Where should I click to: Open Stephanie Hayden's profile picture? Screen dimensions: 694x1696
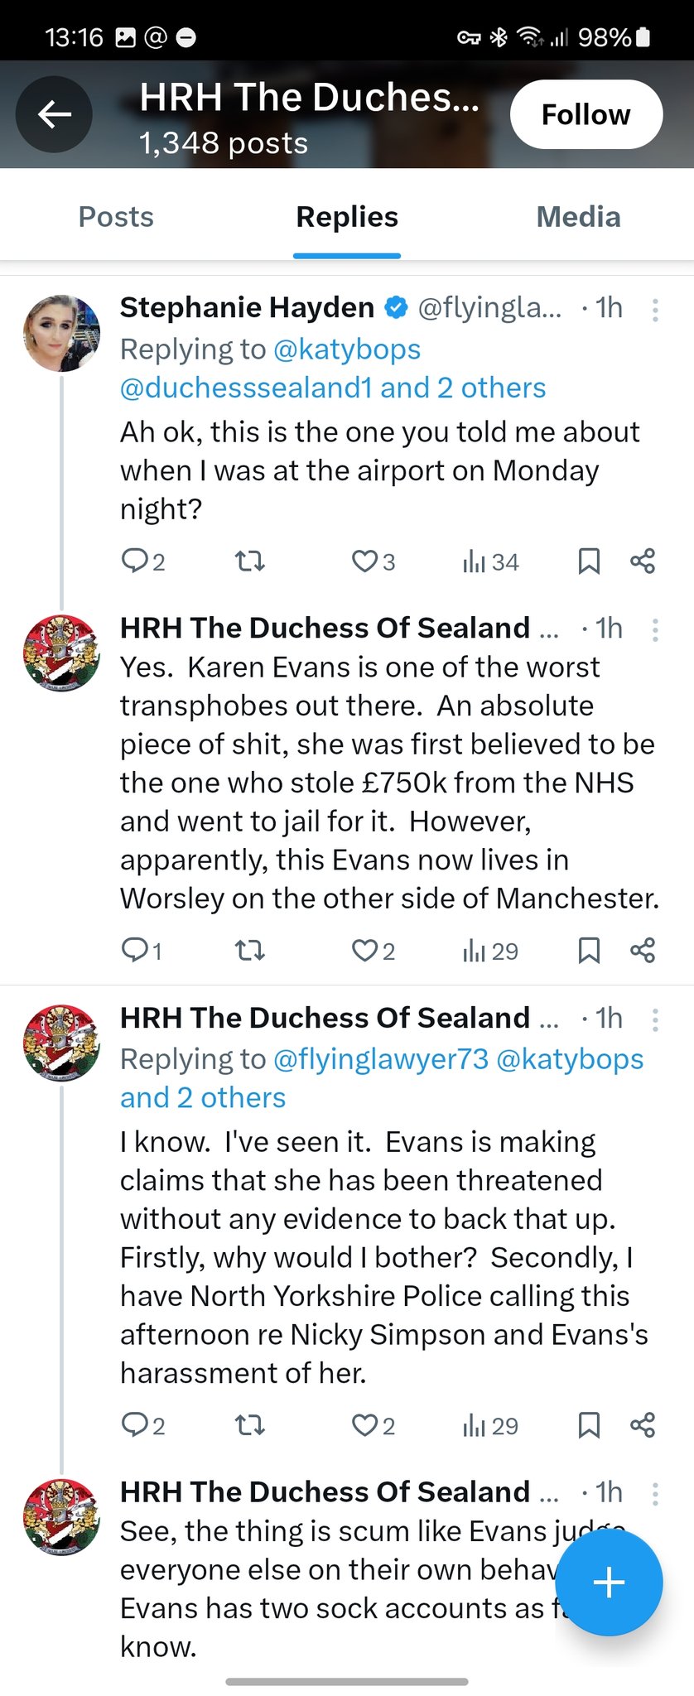pyautogui.click(x=61, y=333)
